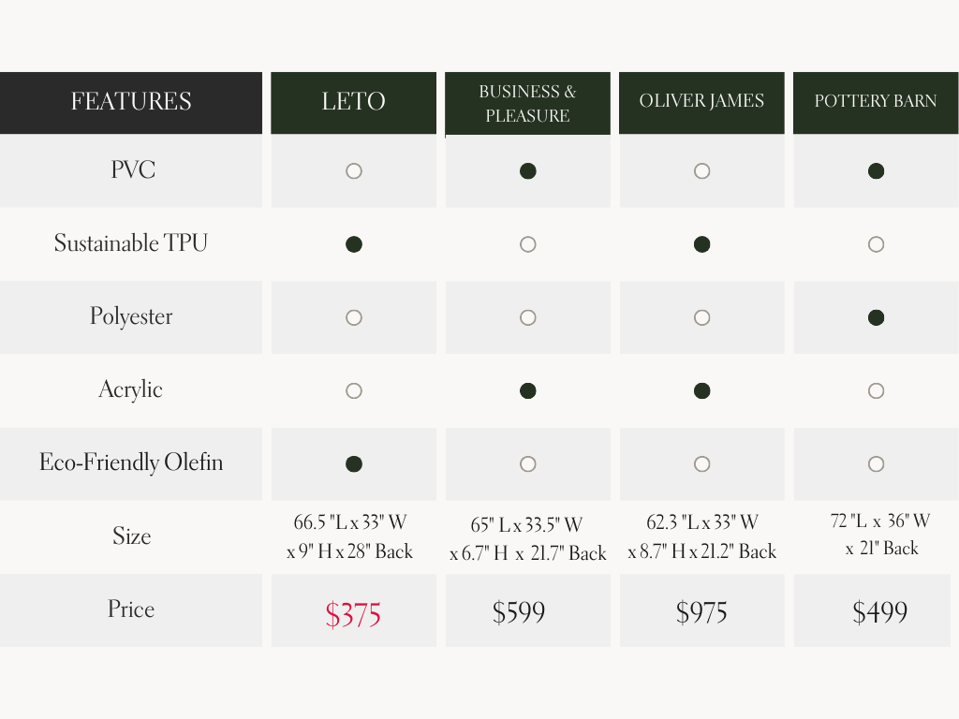Select Pottery Barn's filled PVC dot
The width and height of the screenshot is (959, 719).
[876, 171]
